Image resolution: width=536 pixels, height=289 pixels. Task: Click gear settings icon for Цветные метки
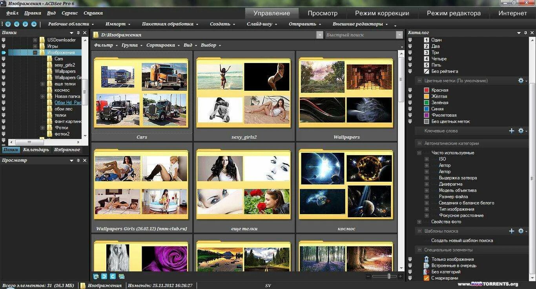pyautogui.click(x=521, y=80)
